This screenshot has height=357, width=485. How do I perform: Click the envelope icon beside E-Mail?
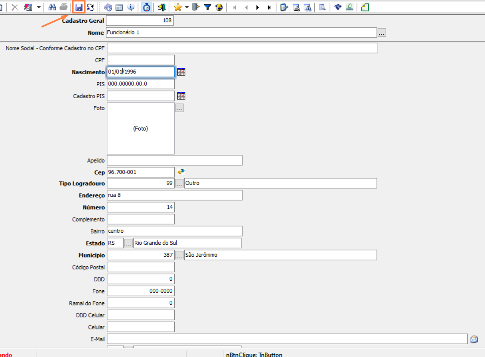(474, 339)
